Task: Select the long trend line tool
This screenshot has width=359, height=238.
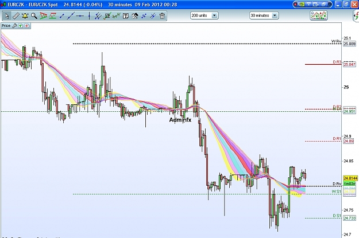Action: coord(71,16)
